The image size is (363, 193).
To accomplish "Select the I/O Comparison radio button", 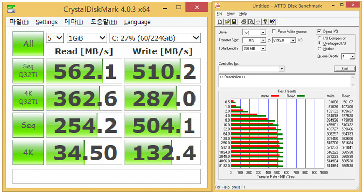I will click(x=320, y=38).
